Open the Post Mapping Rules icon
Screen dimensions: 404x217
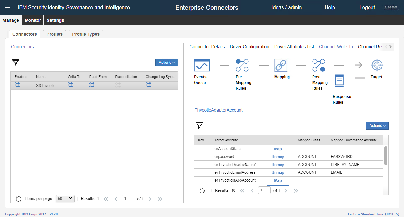[x=319, y=65]
